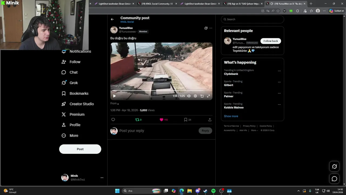The image size is (346, 195).
Task: Open options for Clydebank trend
Action: click(x=279, y=71)
